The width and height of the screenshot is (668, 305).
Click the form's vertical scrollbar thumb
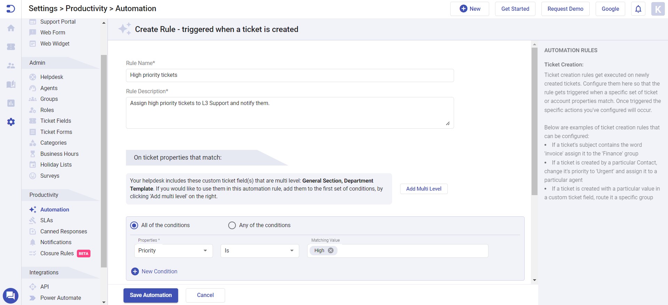tap(534, 121)
